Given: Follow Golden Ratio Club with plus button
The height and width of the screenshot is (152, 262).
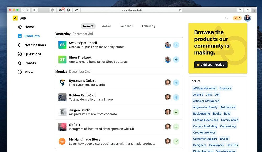Looking at the screenshot, I should click(176, 97).
